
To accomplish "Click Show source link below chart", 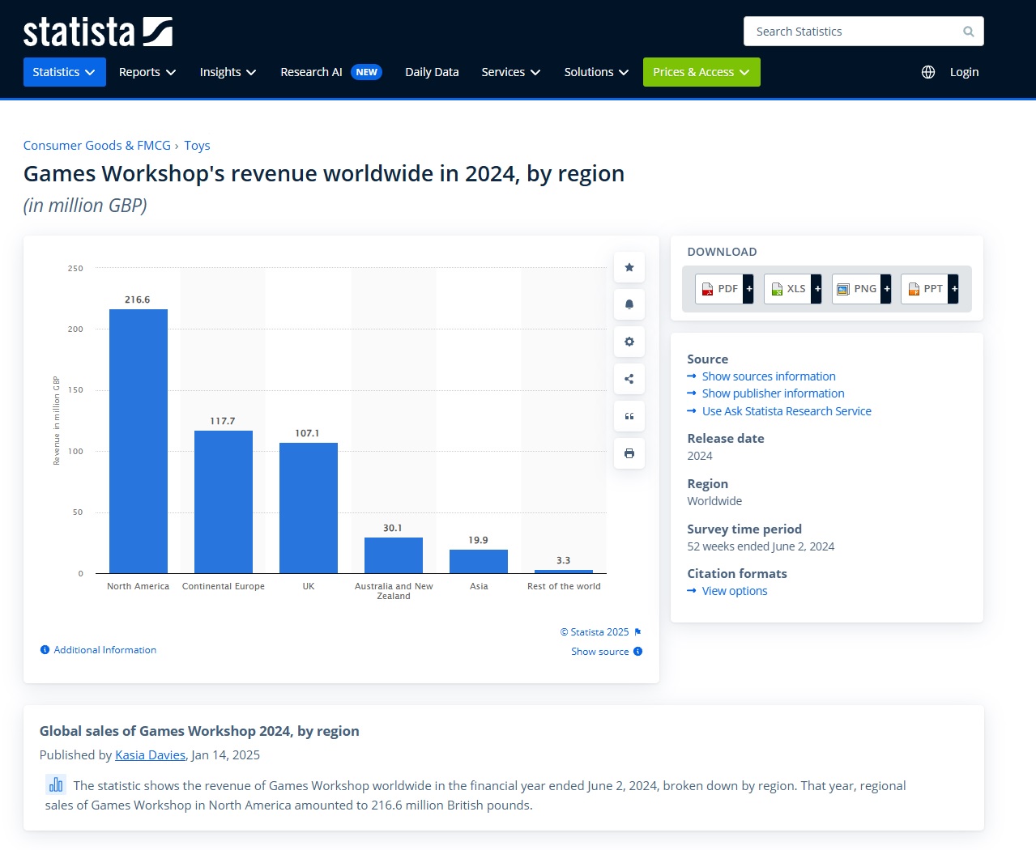I will coord(600,652).
